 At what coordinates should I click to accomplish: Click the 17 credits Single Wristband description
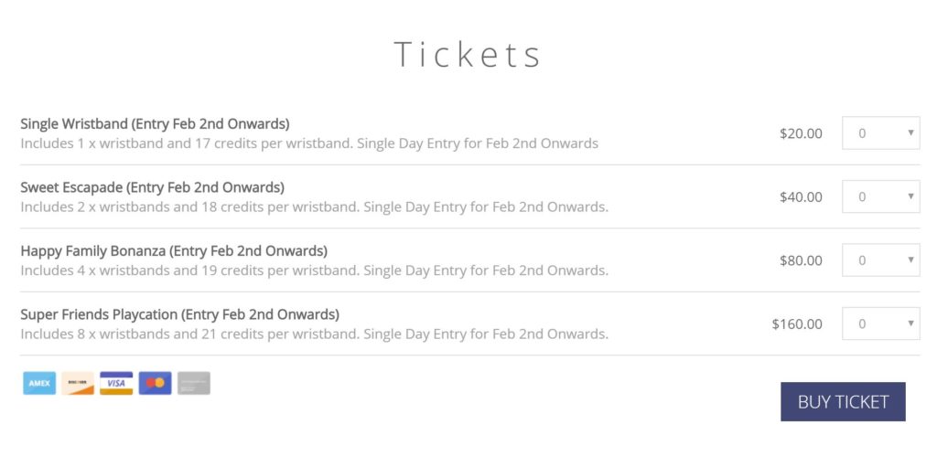tap(309, 143)
